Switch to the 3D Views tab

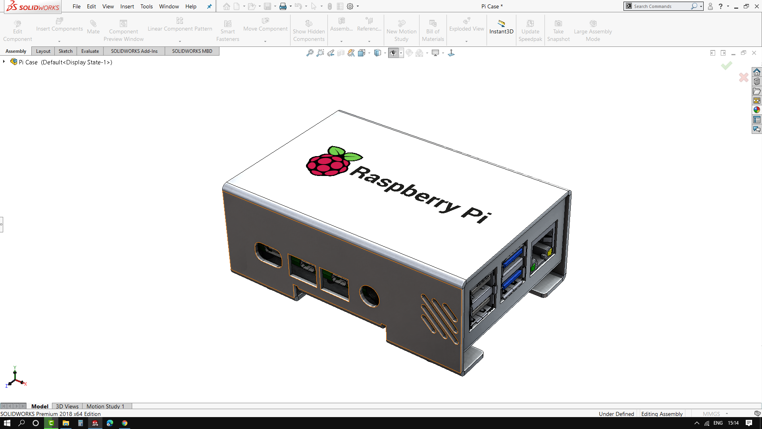pos(67,406)
